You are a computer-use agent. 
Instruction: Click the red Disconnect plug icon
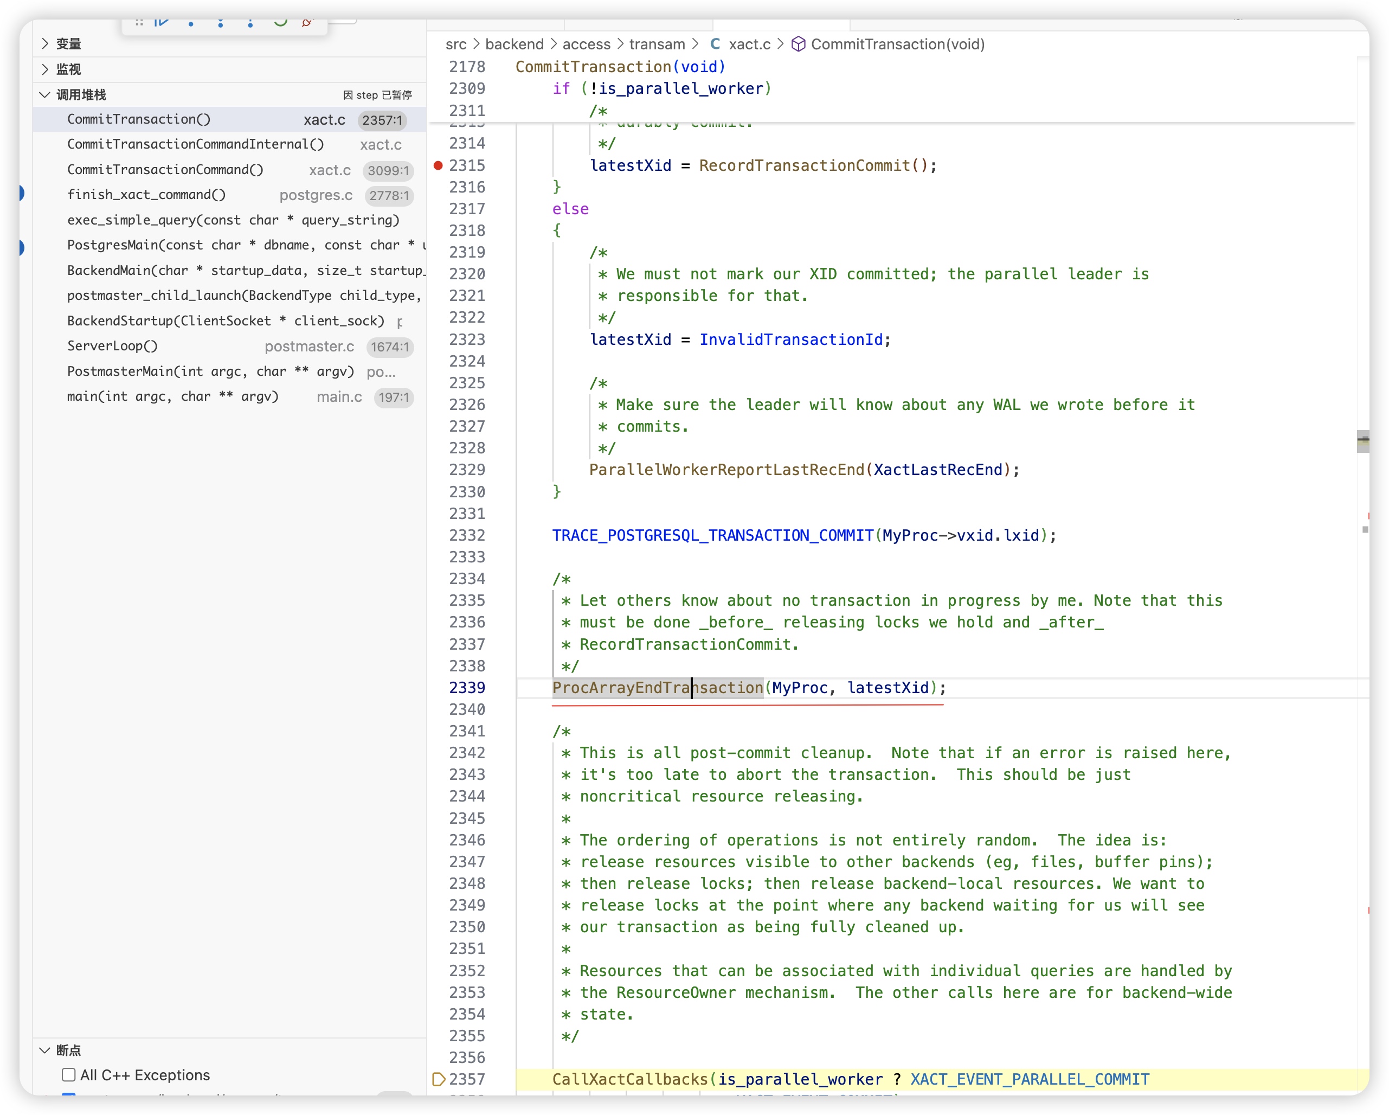pyautogui.click(x=307, y=23)
